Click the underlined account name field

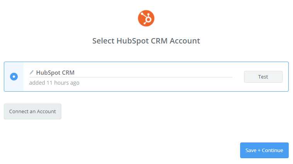click(130, 73)
